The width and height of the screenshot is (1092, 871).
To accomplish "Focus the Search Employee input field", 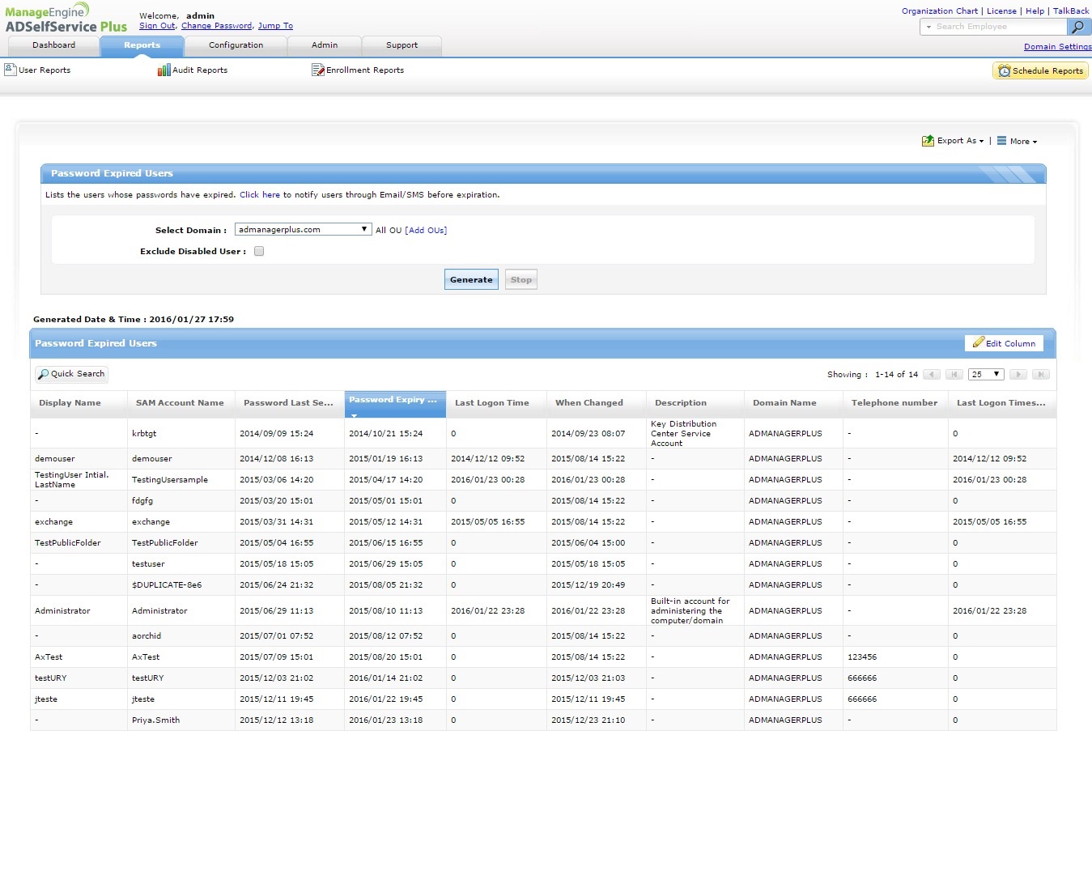I will click(x=1000, y=27).
